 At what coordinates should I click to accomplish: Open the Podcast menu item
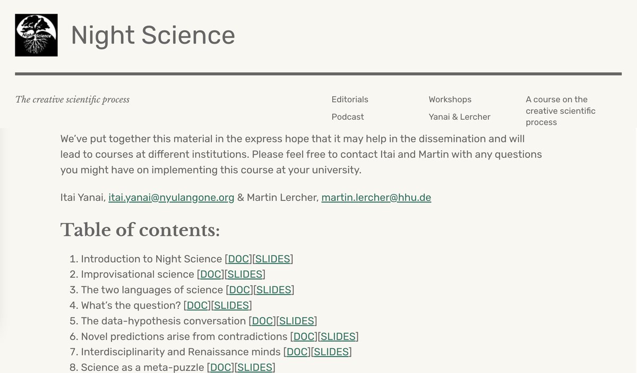click(x=348, y=117)
